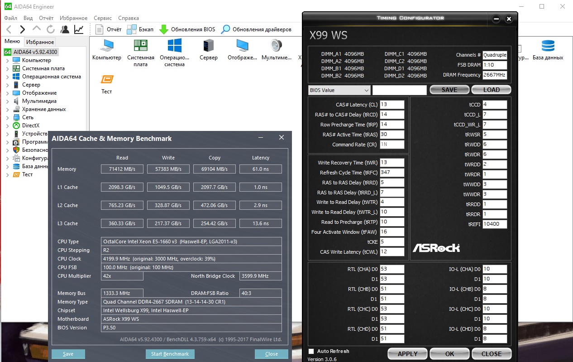
Task: Click SAVE in the Timing Configurator
Action: 449,90
